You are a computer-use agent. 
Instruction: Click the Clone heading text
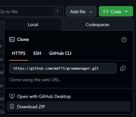tap(23, 39)
